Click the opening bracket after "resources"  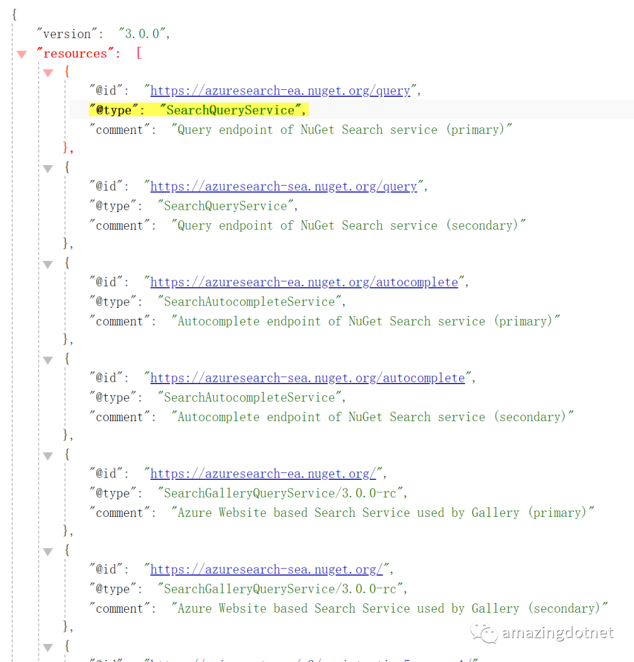coord(139,53)
